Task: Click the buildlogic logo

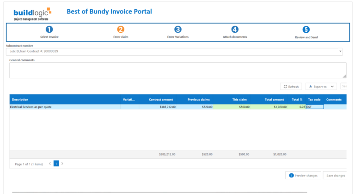Action: click(x=32, y=14)
